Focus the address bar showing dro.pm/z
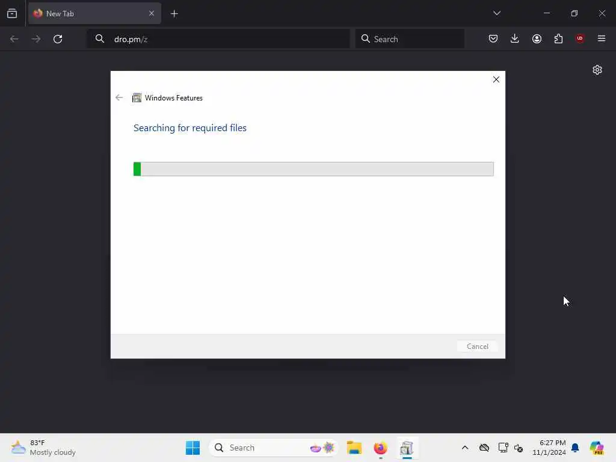 [218, 39]
